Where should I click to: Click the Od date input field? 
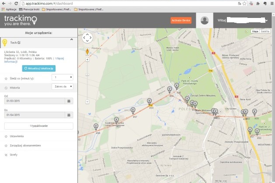coord(34,101)
